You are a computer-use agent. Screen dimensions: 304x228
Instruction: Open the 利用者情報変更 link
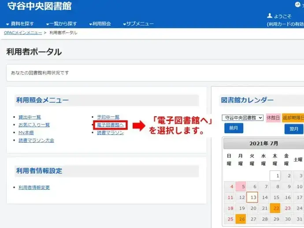pyautogui.click(x=34, y=188)
